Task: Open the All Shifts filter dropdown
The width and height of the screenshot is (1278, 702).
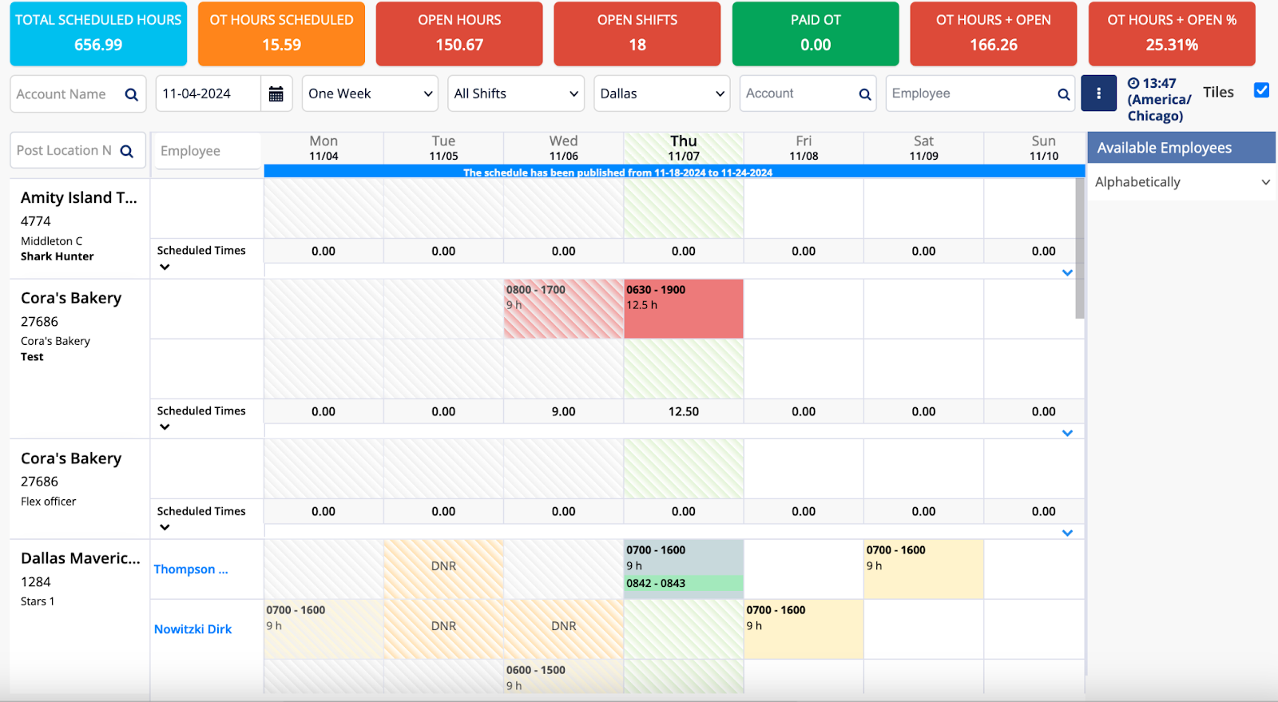Action: (x=516, y=93)
